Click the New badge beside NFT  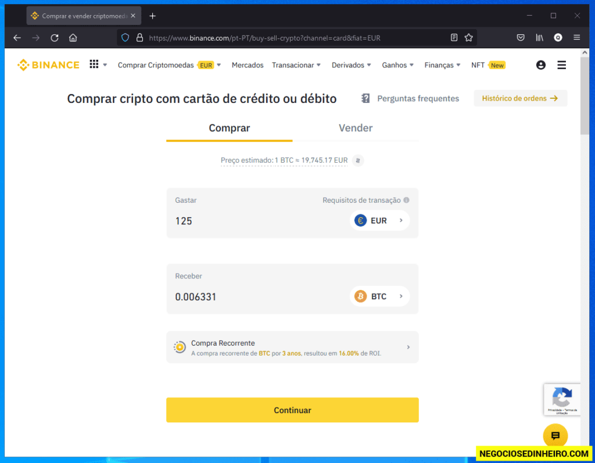tap(497, 65)
